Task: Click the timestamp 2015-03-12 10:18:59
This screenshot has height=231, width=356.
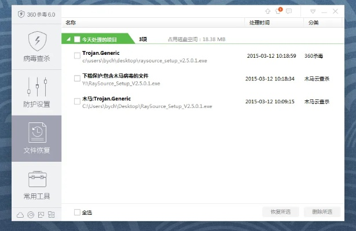Action: 271,56
